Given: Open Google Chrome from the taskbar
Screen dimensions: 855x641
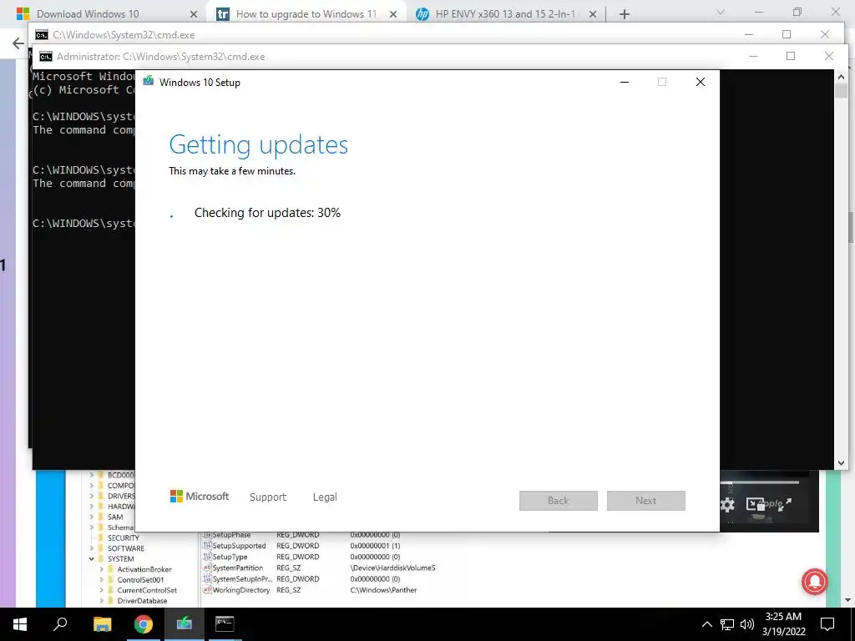Looking at the screenshot, I should pos(144,624).
